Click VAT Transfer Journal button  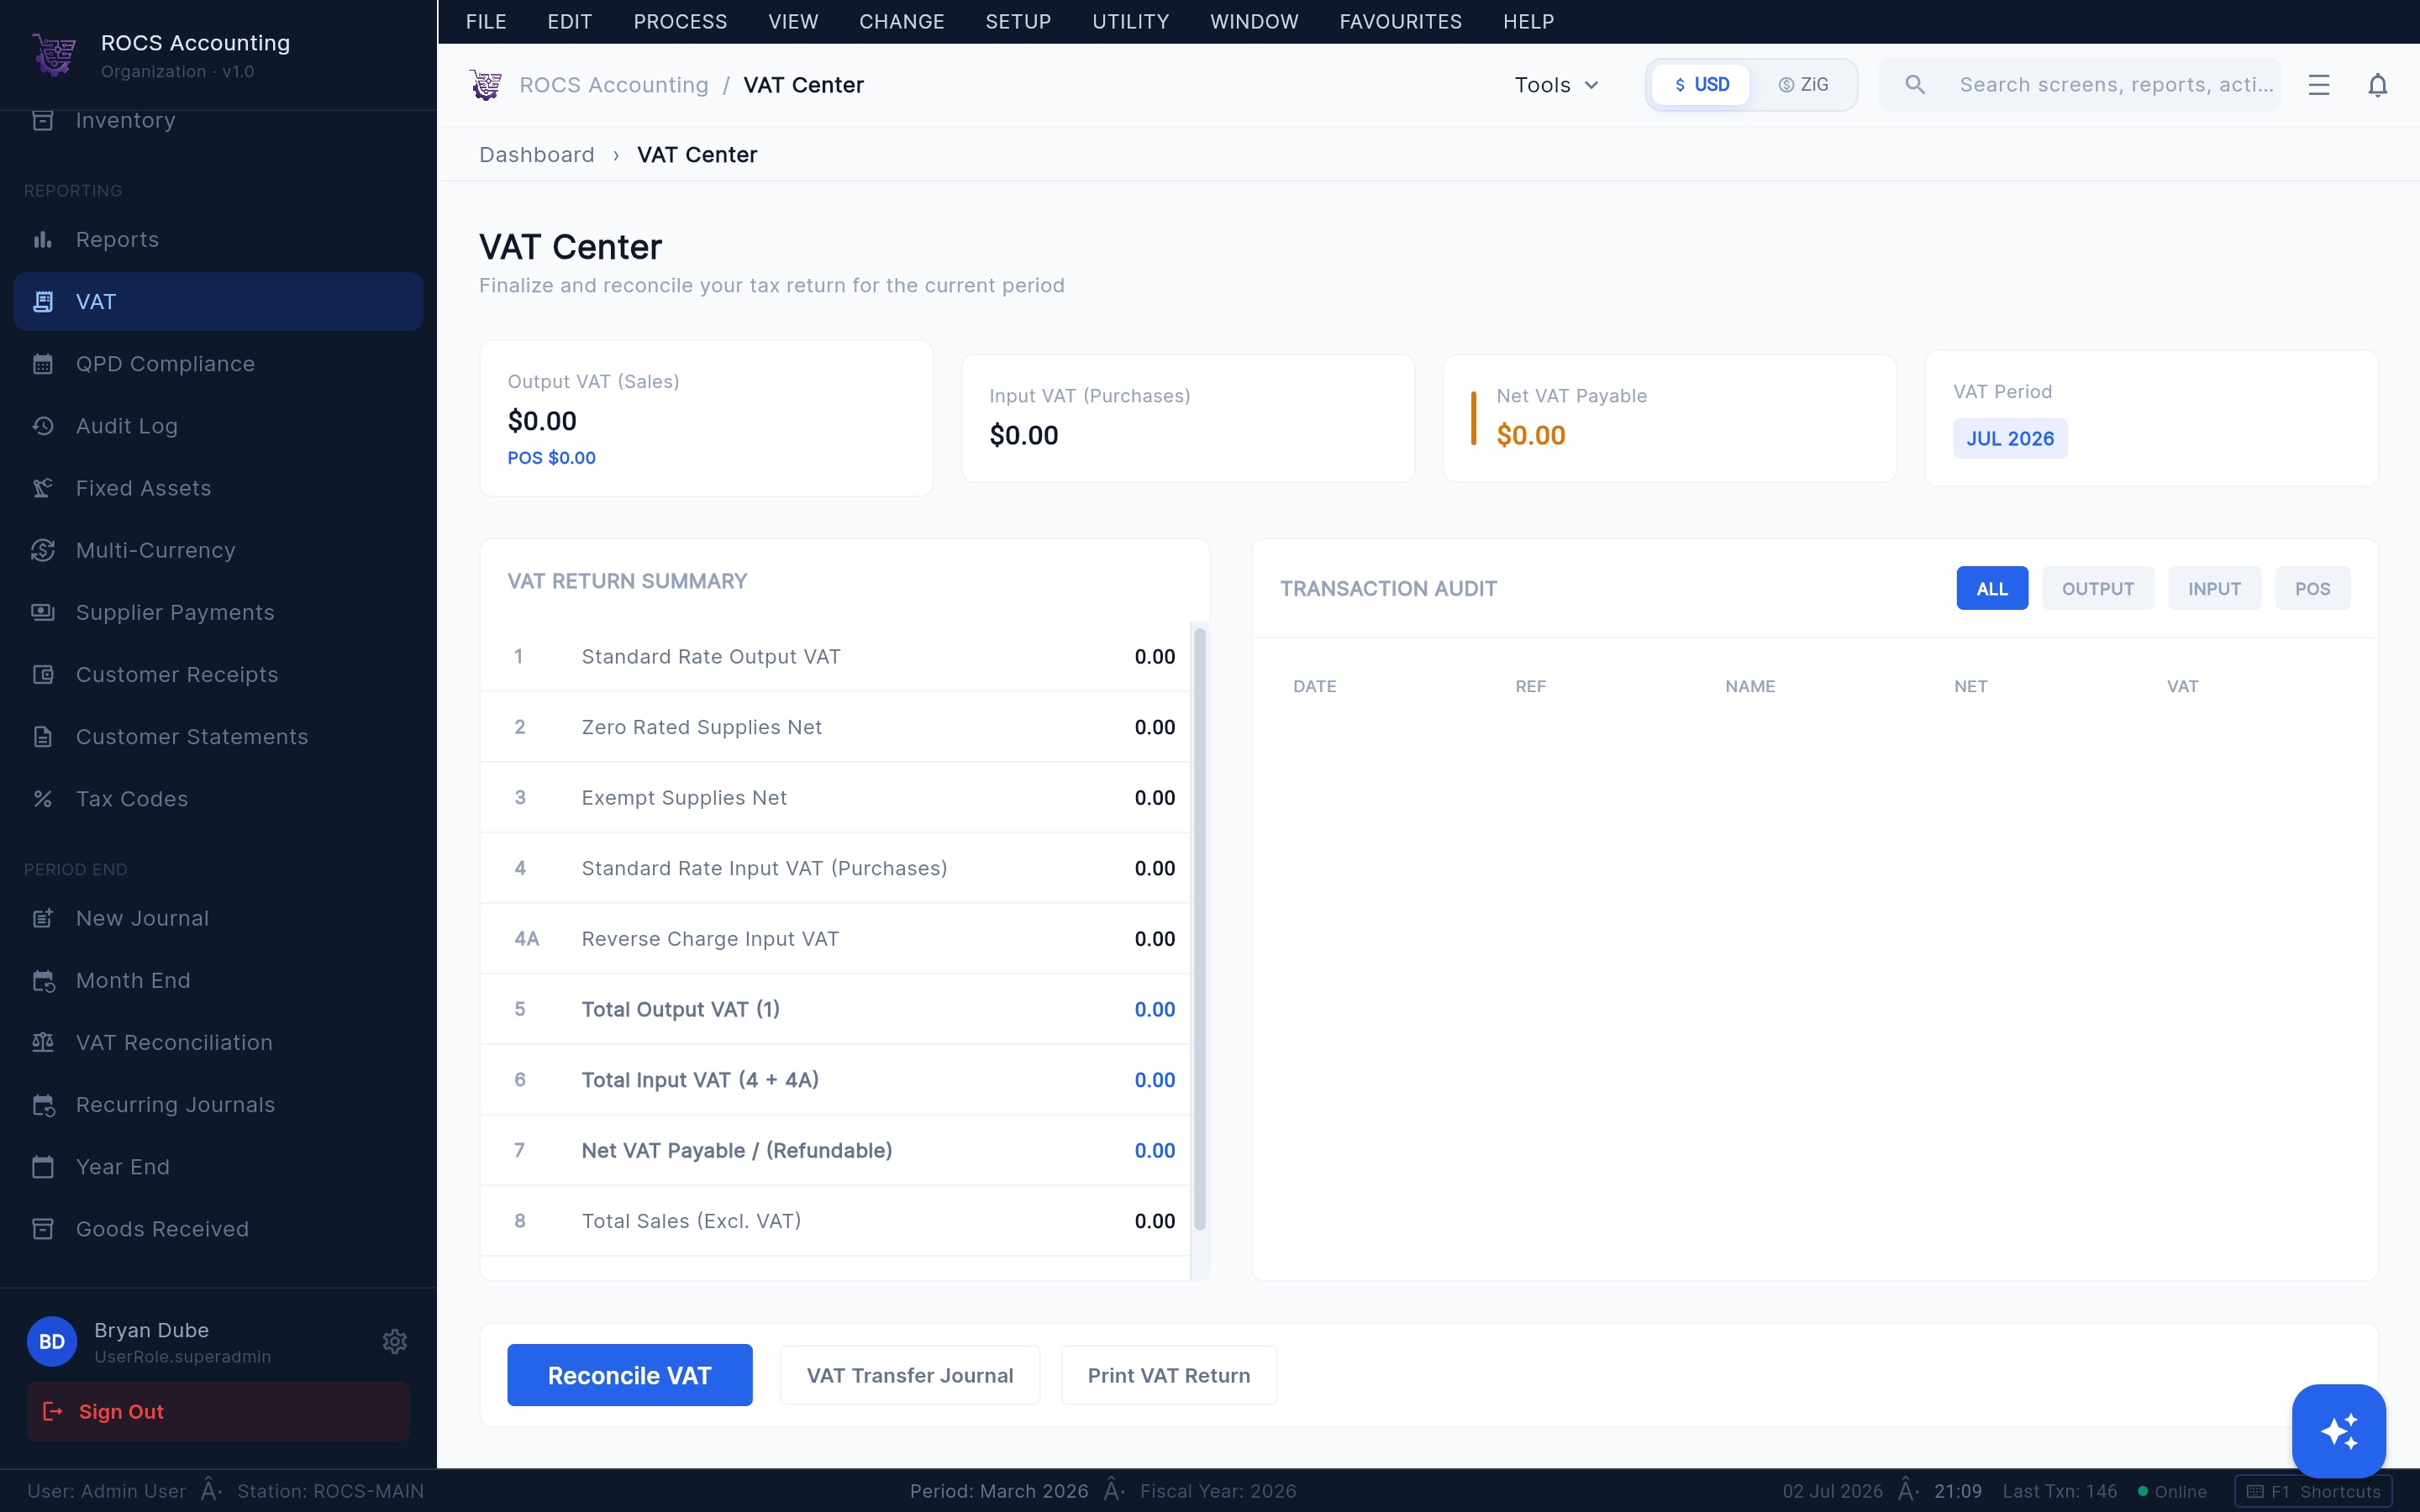[x=910, y=1375]
